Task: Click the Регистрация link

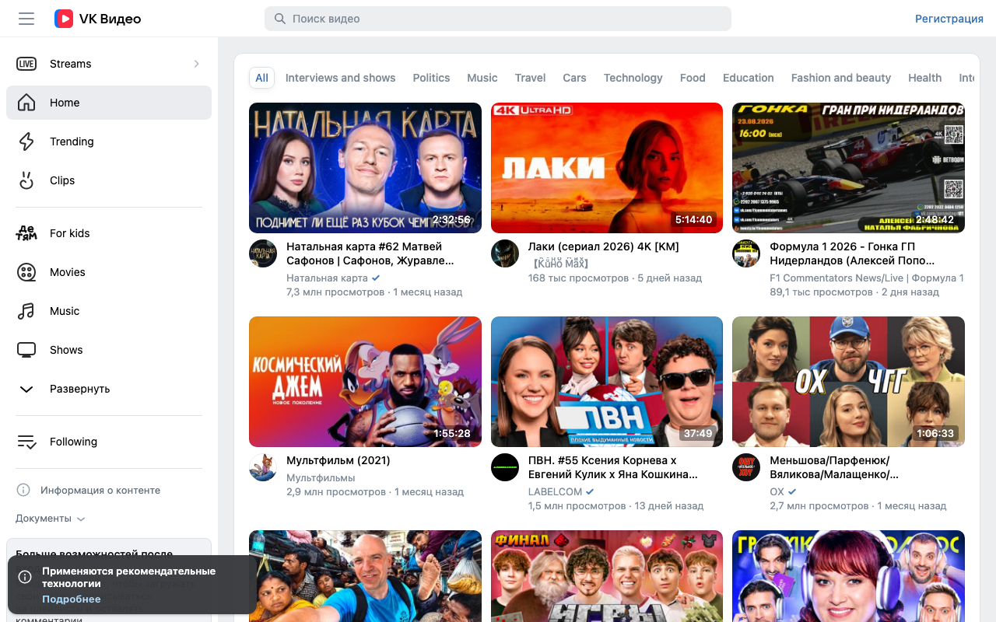Action: [x=949, y=19]
